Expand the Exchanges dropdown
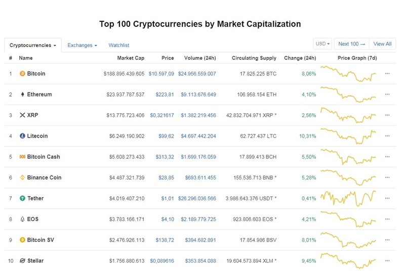 pos(82,46)
